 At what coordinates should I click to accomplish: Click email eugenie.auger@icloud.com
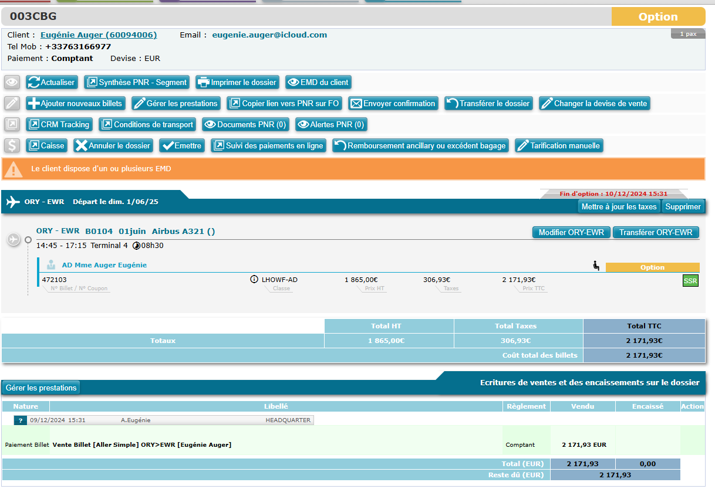(269, 35)
